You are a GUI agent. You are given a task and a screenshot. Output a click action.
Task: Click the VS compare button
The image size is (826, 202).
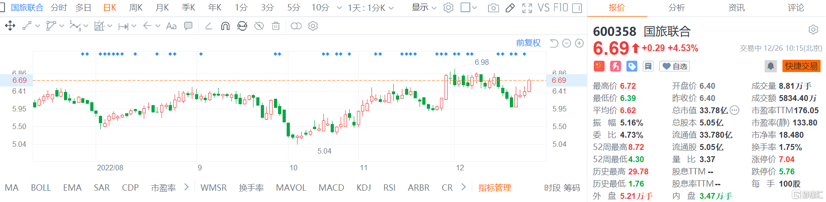click(x=544, y=8)
